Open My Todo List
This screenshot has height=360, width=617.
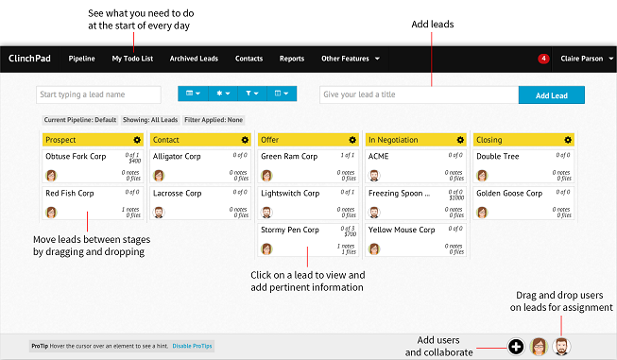pos(132,59)
